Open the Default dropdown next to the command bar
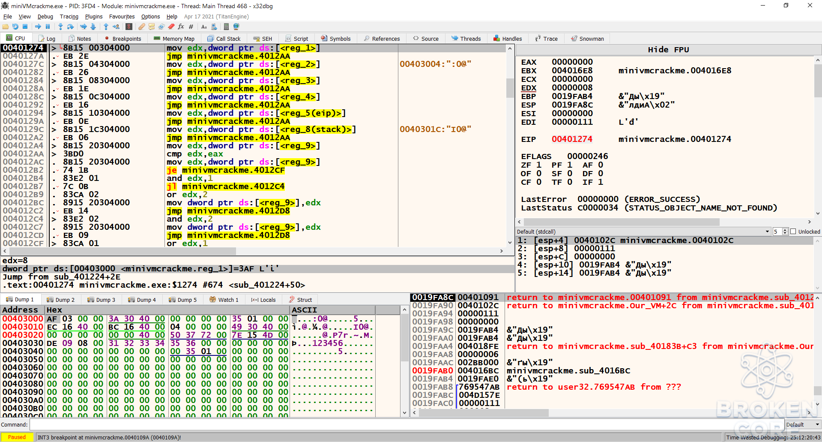Image resolution: width=822 pixels, height=442 pixels. (803, 424)
